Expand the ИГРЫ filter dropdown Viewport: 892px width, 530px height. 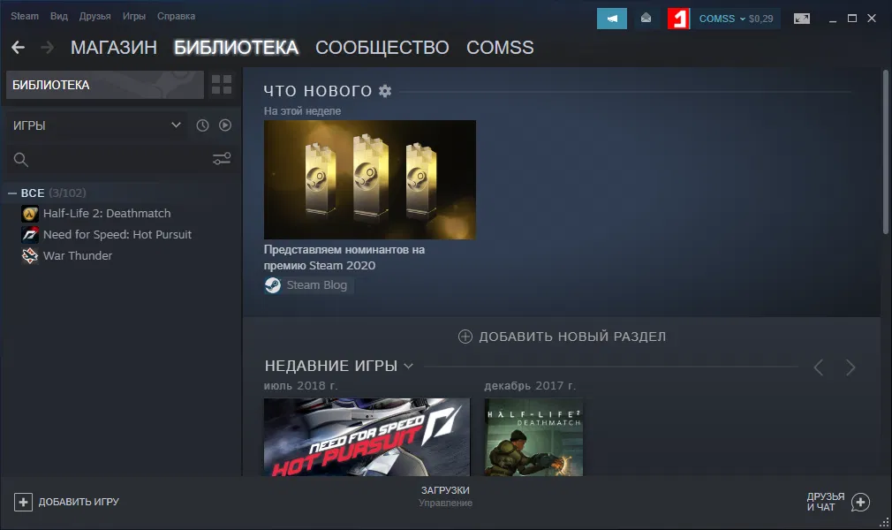click(x=176, y=125)
